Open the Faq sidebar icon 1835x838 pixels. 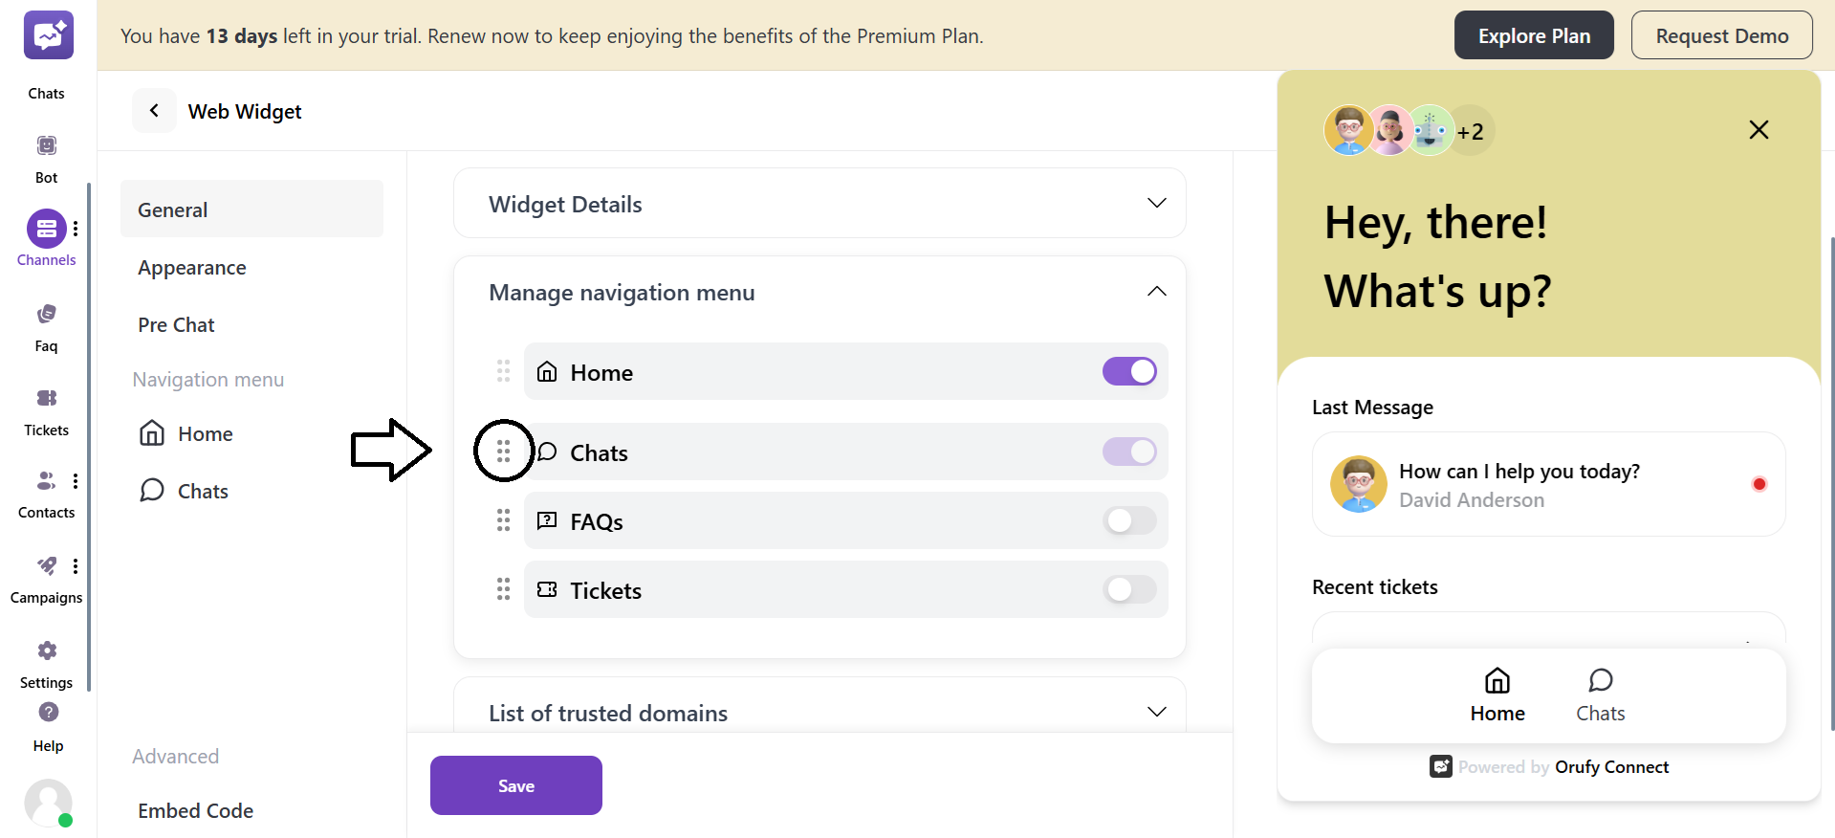(46, 315)
